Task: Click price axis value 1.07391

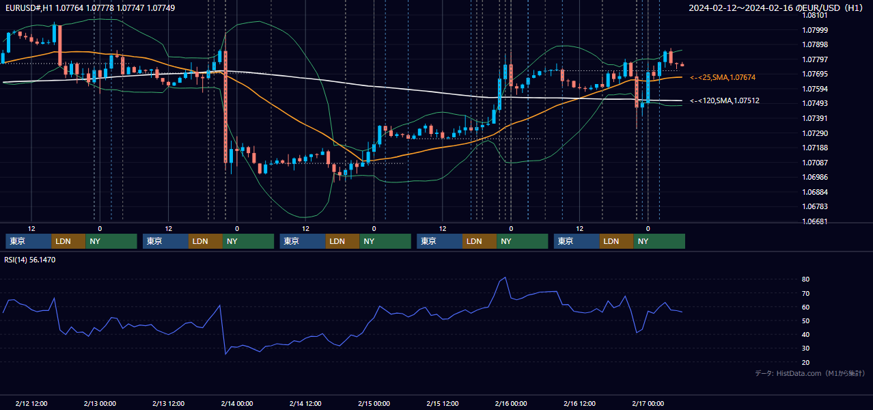Action: 815,118
